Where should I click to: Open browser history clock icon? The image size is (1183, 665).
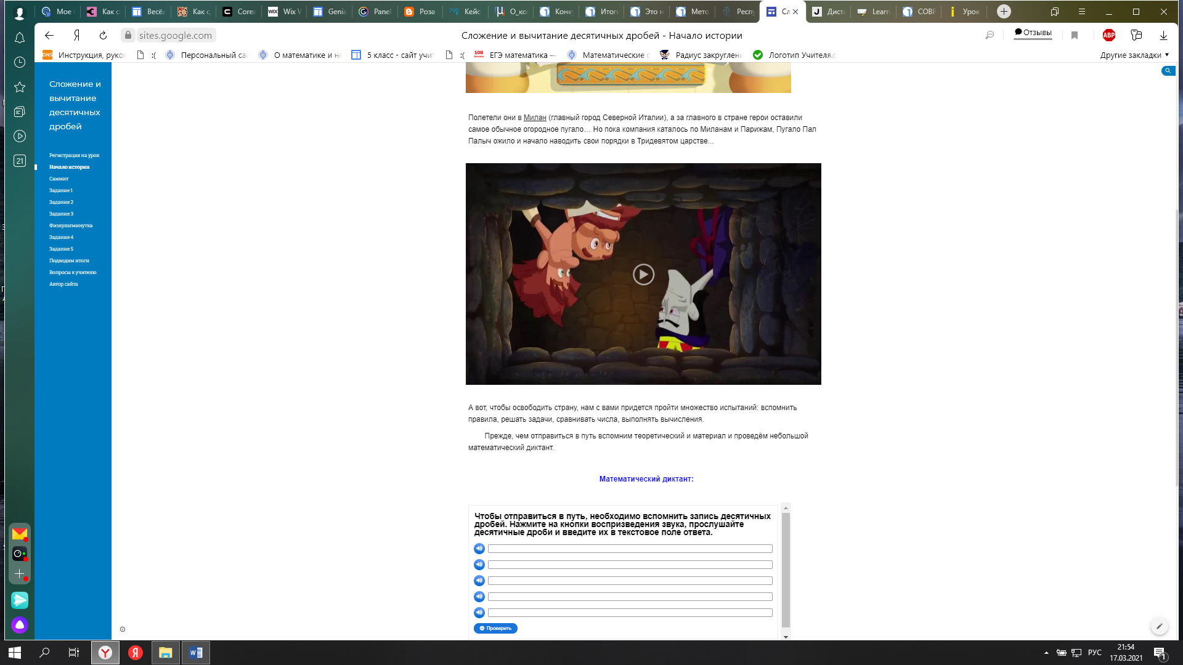pos(20,62)
